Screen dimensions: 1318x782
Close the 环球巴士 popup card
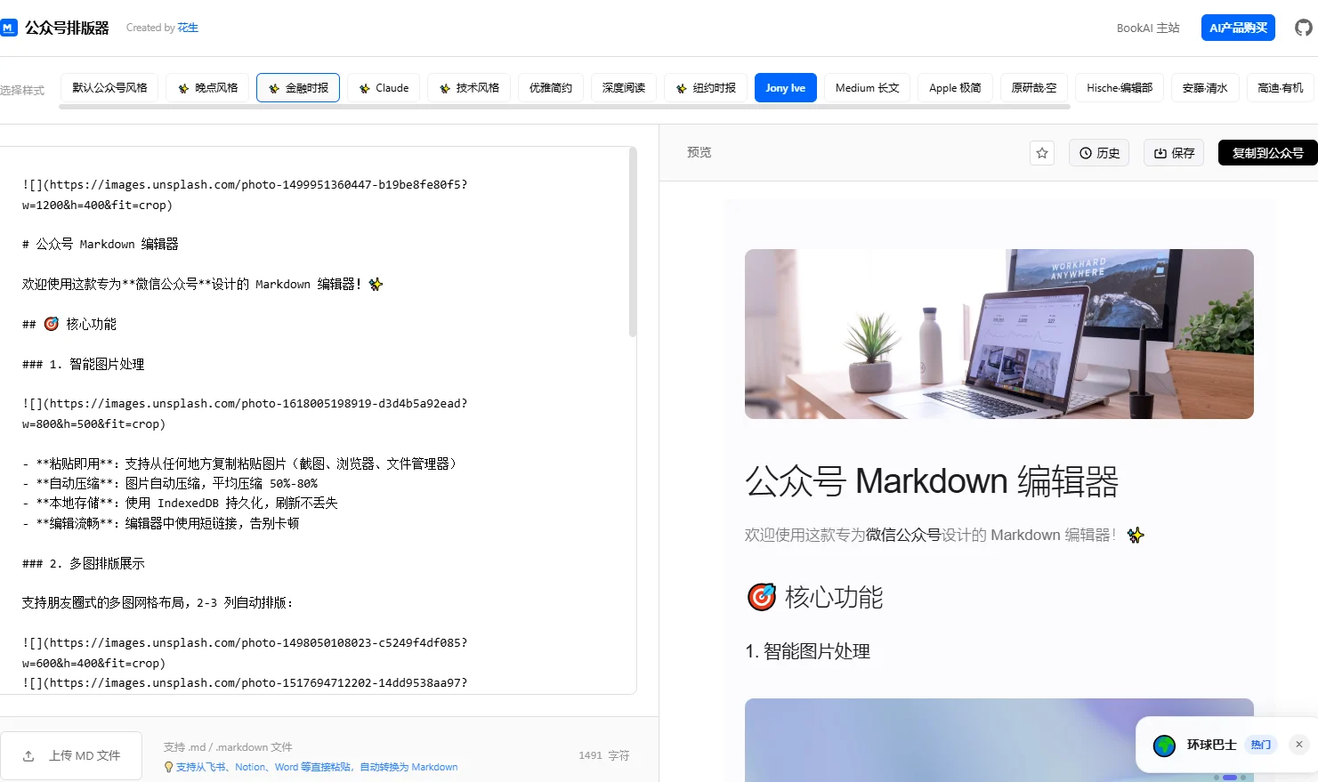pyautogui.click(x=1298, y=745)
